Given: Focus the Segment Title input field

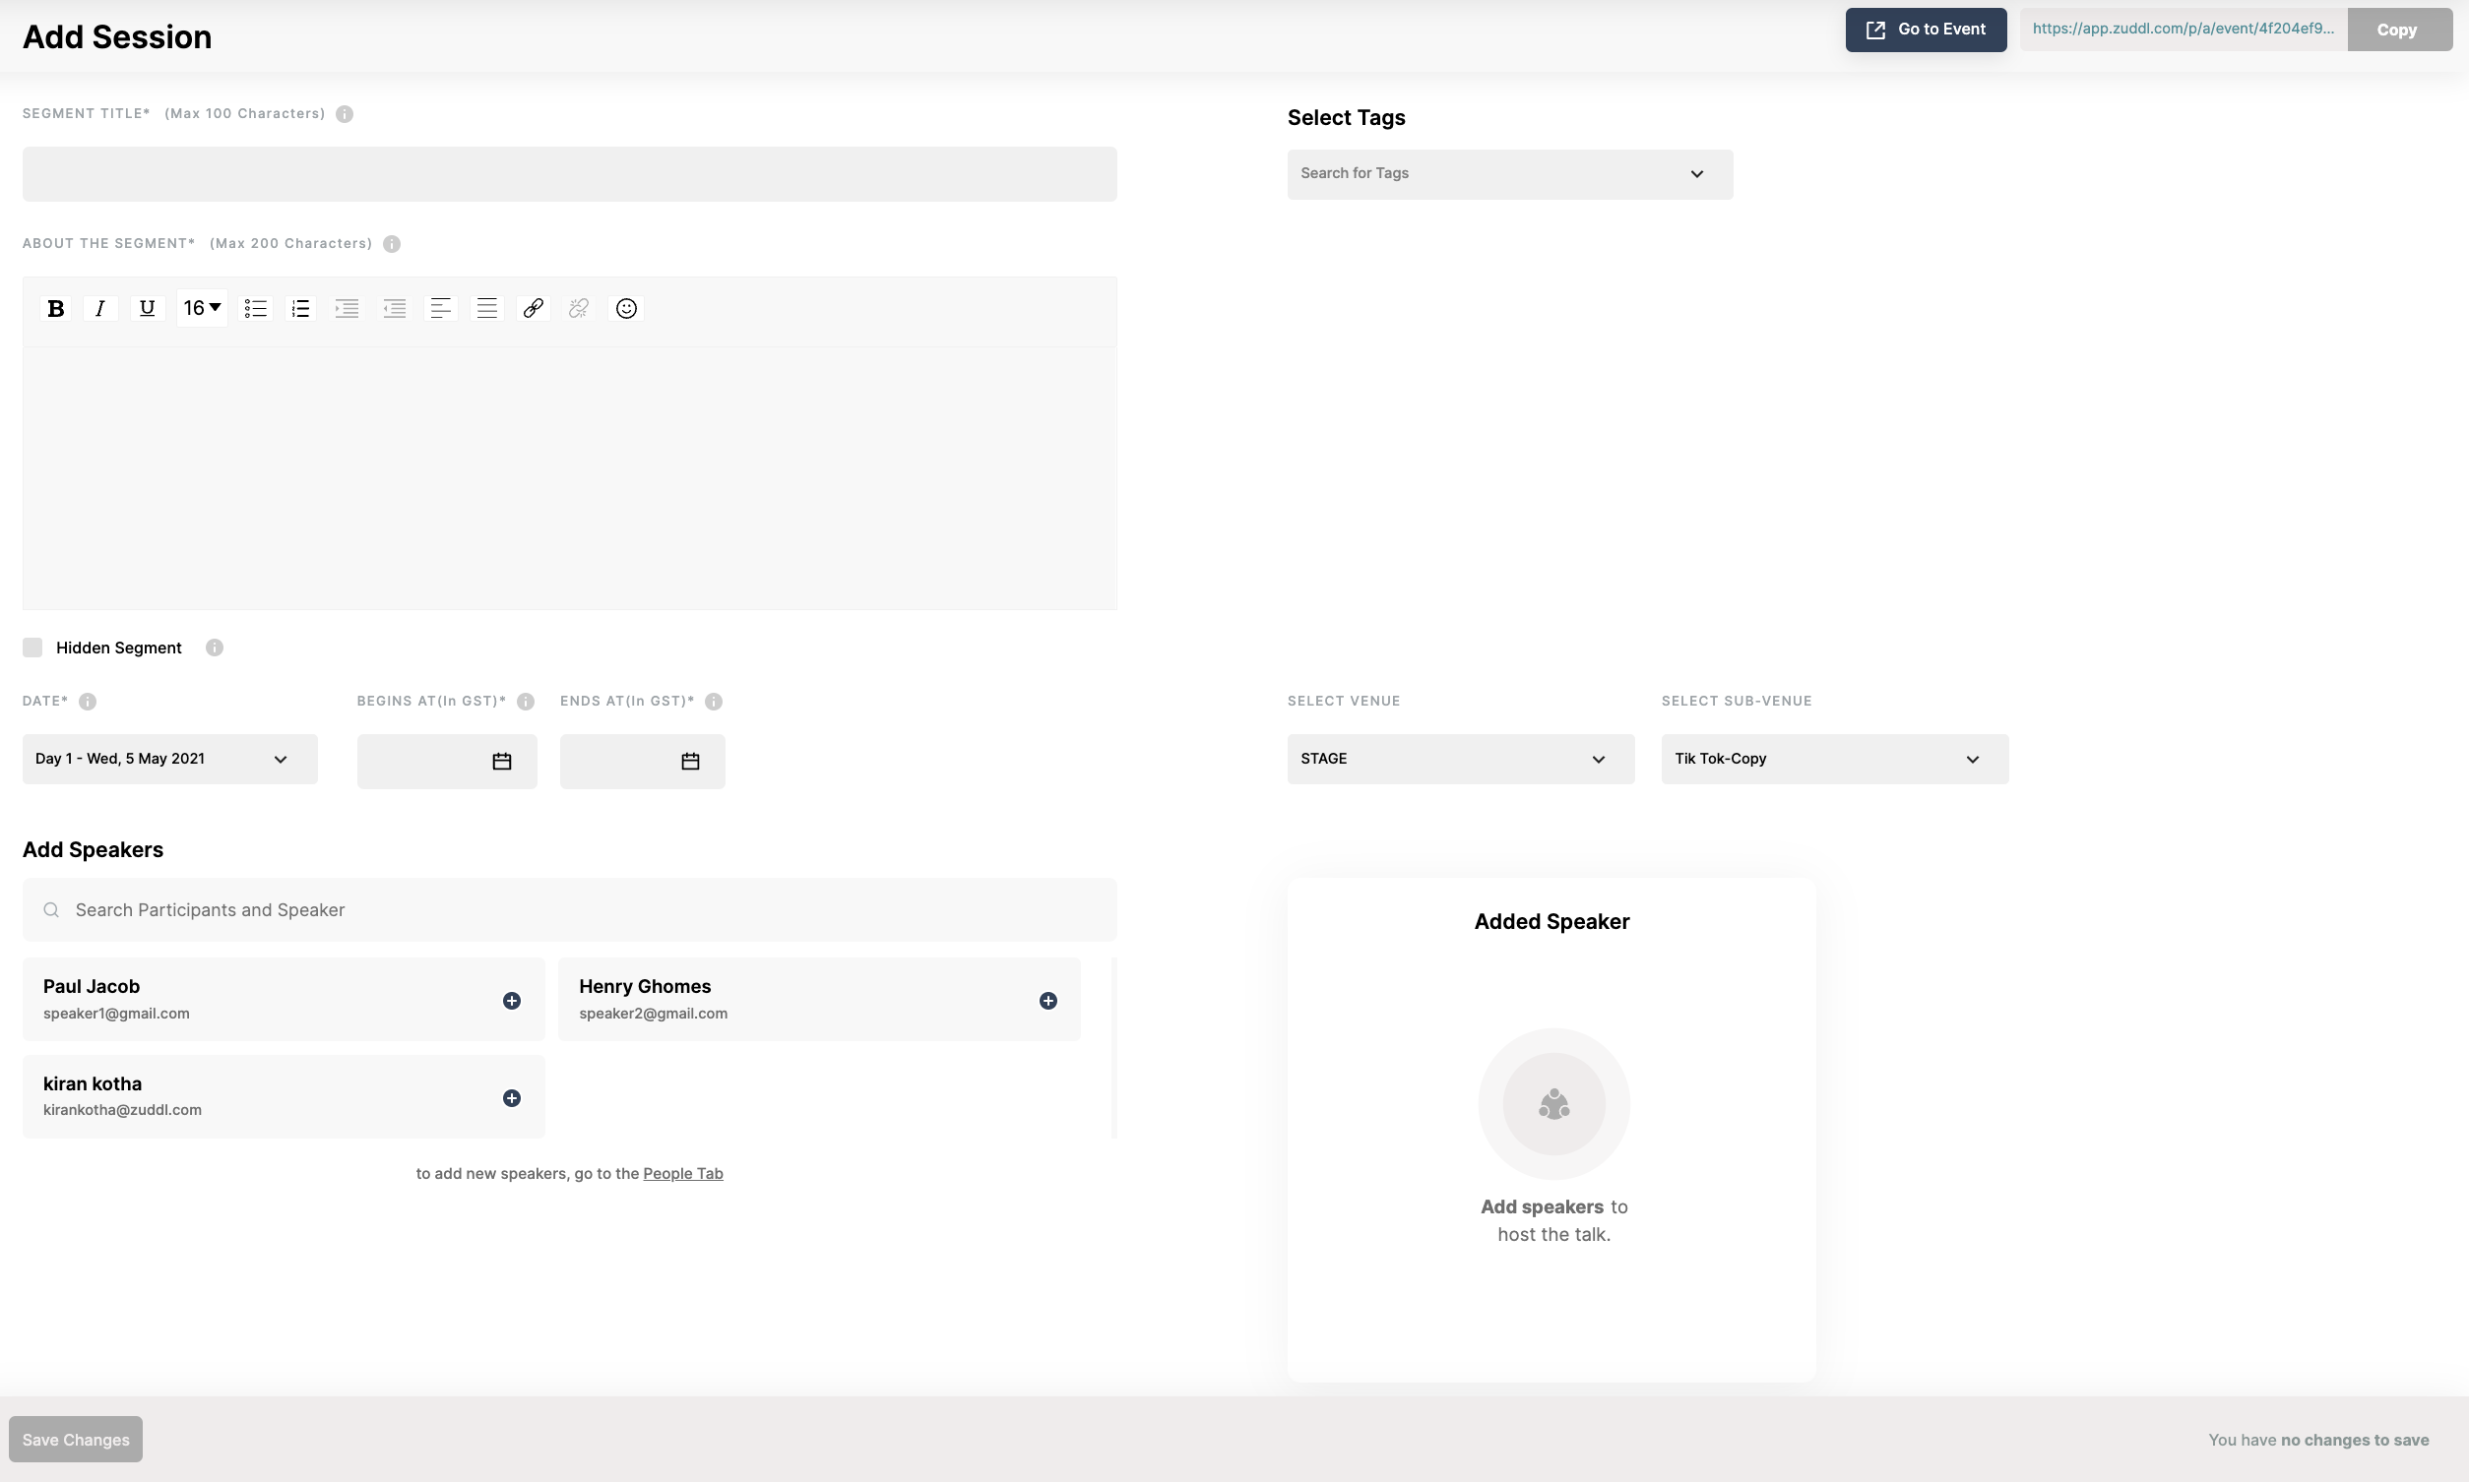Looking at the screenshot, I should (x=569, y=175).
